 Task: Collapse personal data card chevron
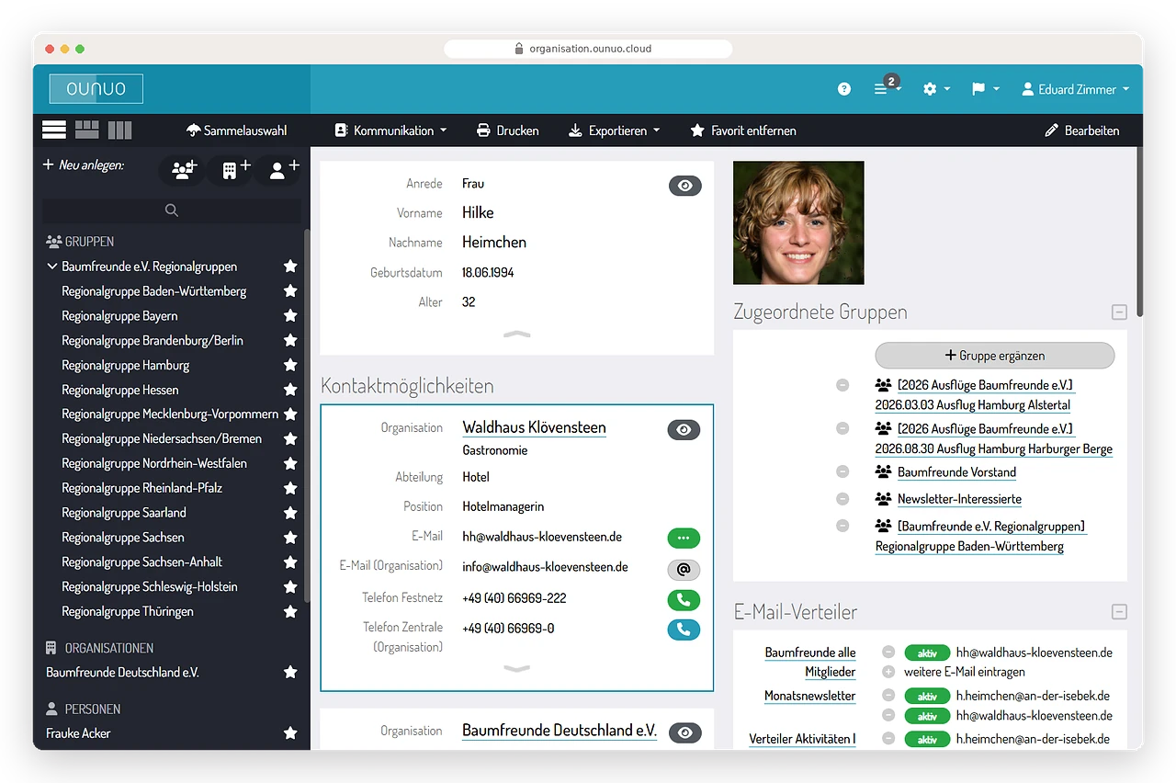coord(517,334)
